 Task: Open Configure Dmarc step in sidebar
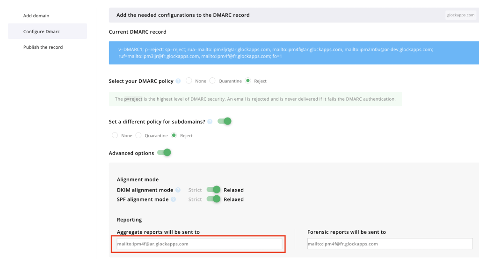(x=42, y=31)
